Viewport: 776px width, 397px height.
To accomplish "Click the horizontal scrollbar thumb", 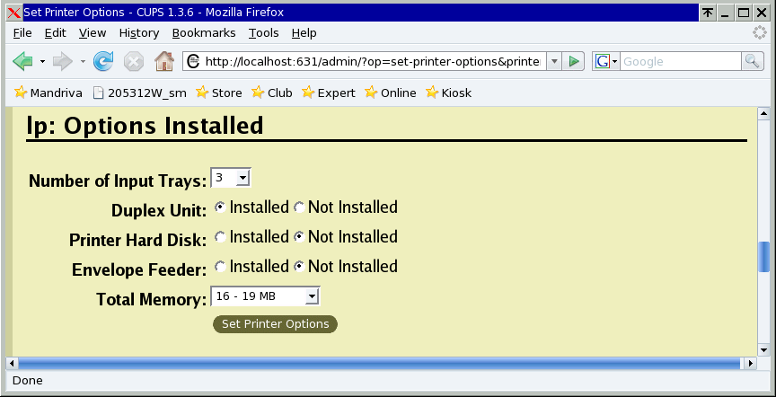I will click(x=379, y=364).
